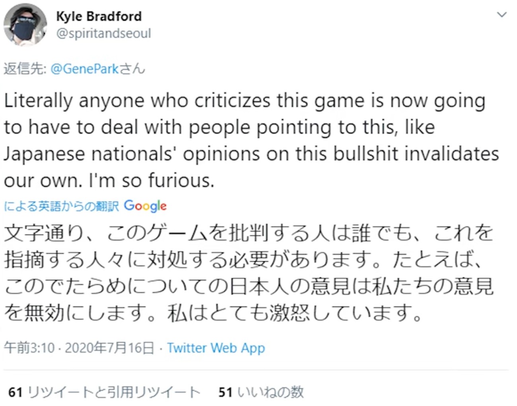Click the 返信先 reply-to label
This screenshot has width=517, height=406.
(x=25, y=69)
